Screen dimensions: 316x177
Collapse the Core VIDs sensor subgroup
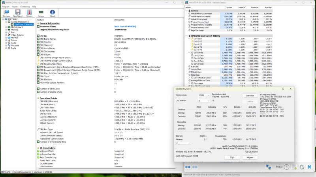tap(189, 39)
